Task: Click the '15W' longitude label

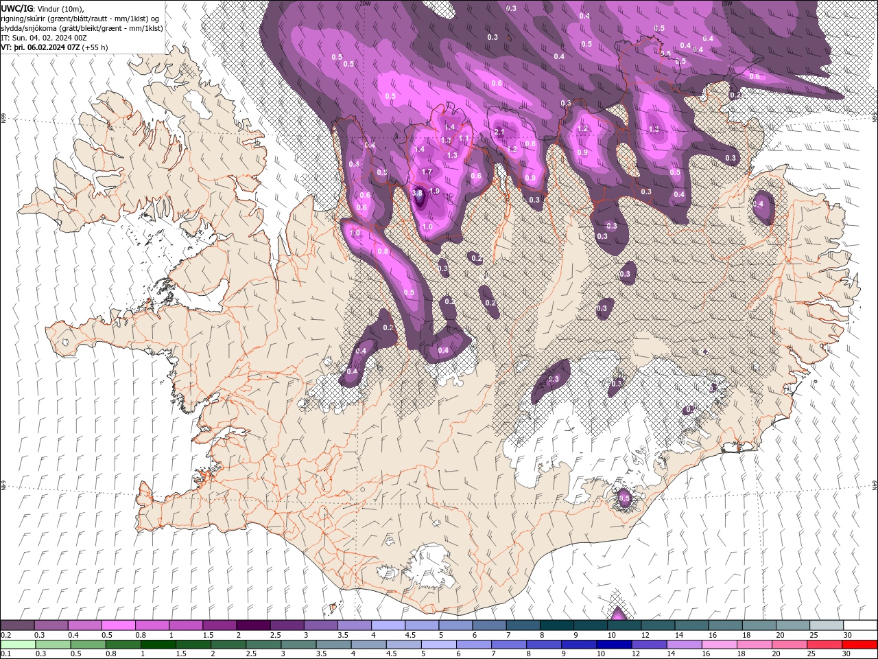Action: (727, 3)
